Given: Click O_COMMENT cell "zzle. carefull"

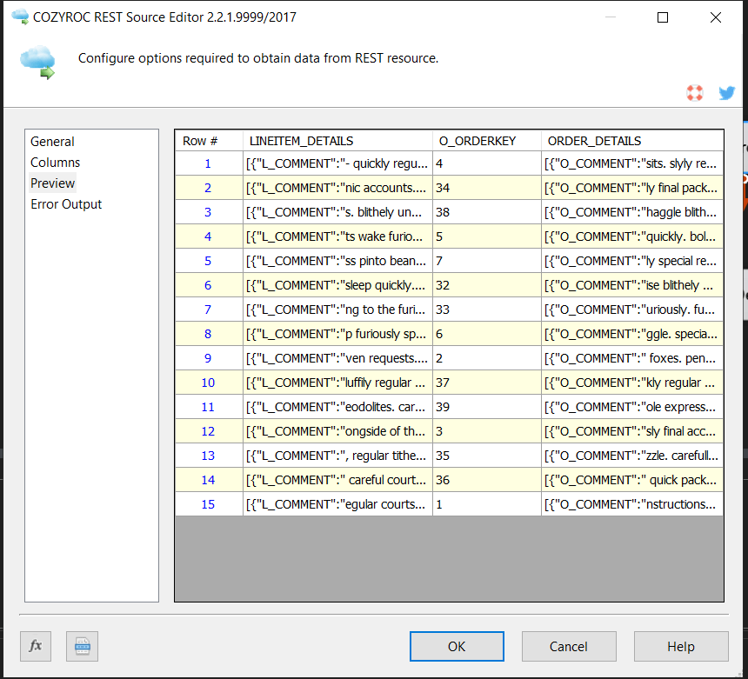Looking at the screenshot, I should click(632, 456).
